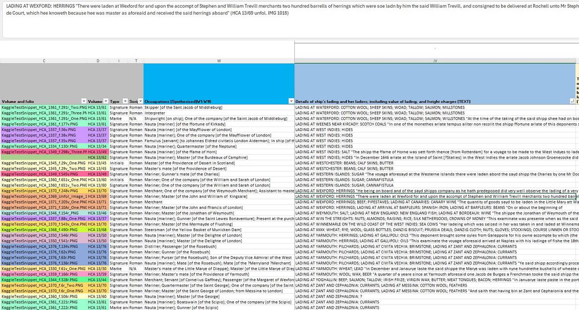Open the 'Volume and folio' filter dropdown

pyautogui.click(x=84, y=101)
